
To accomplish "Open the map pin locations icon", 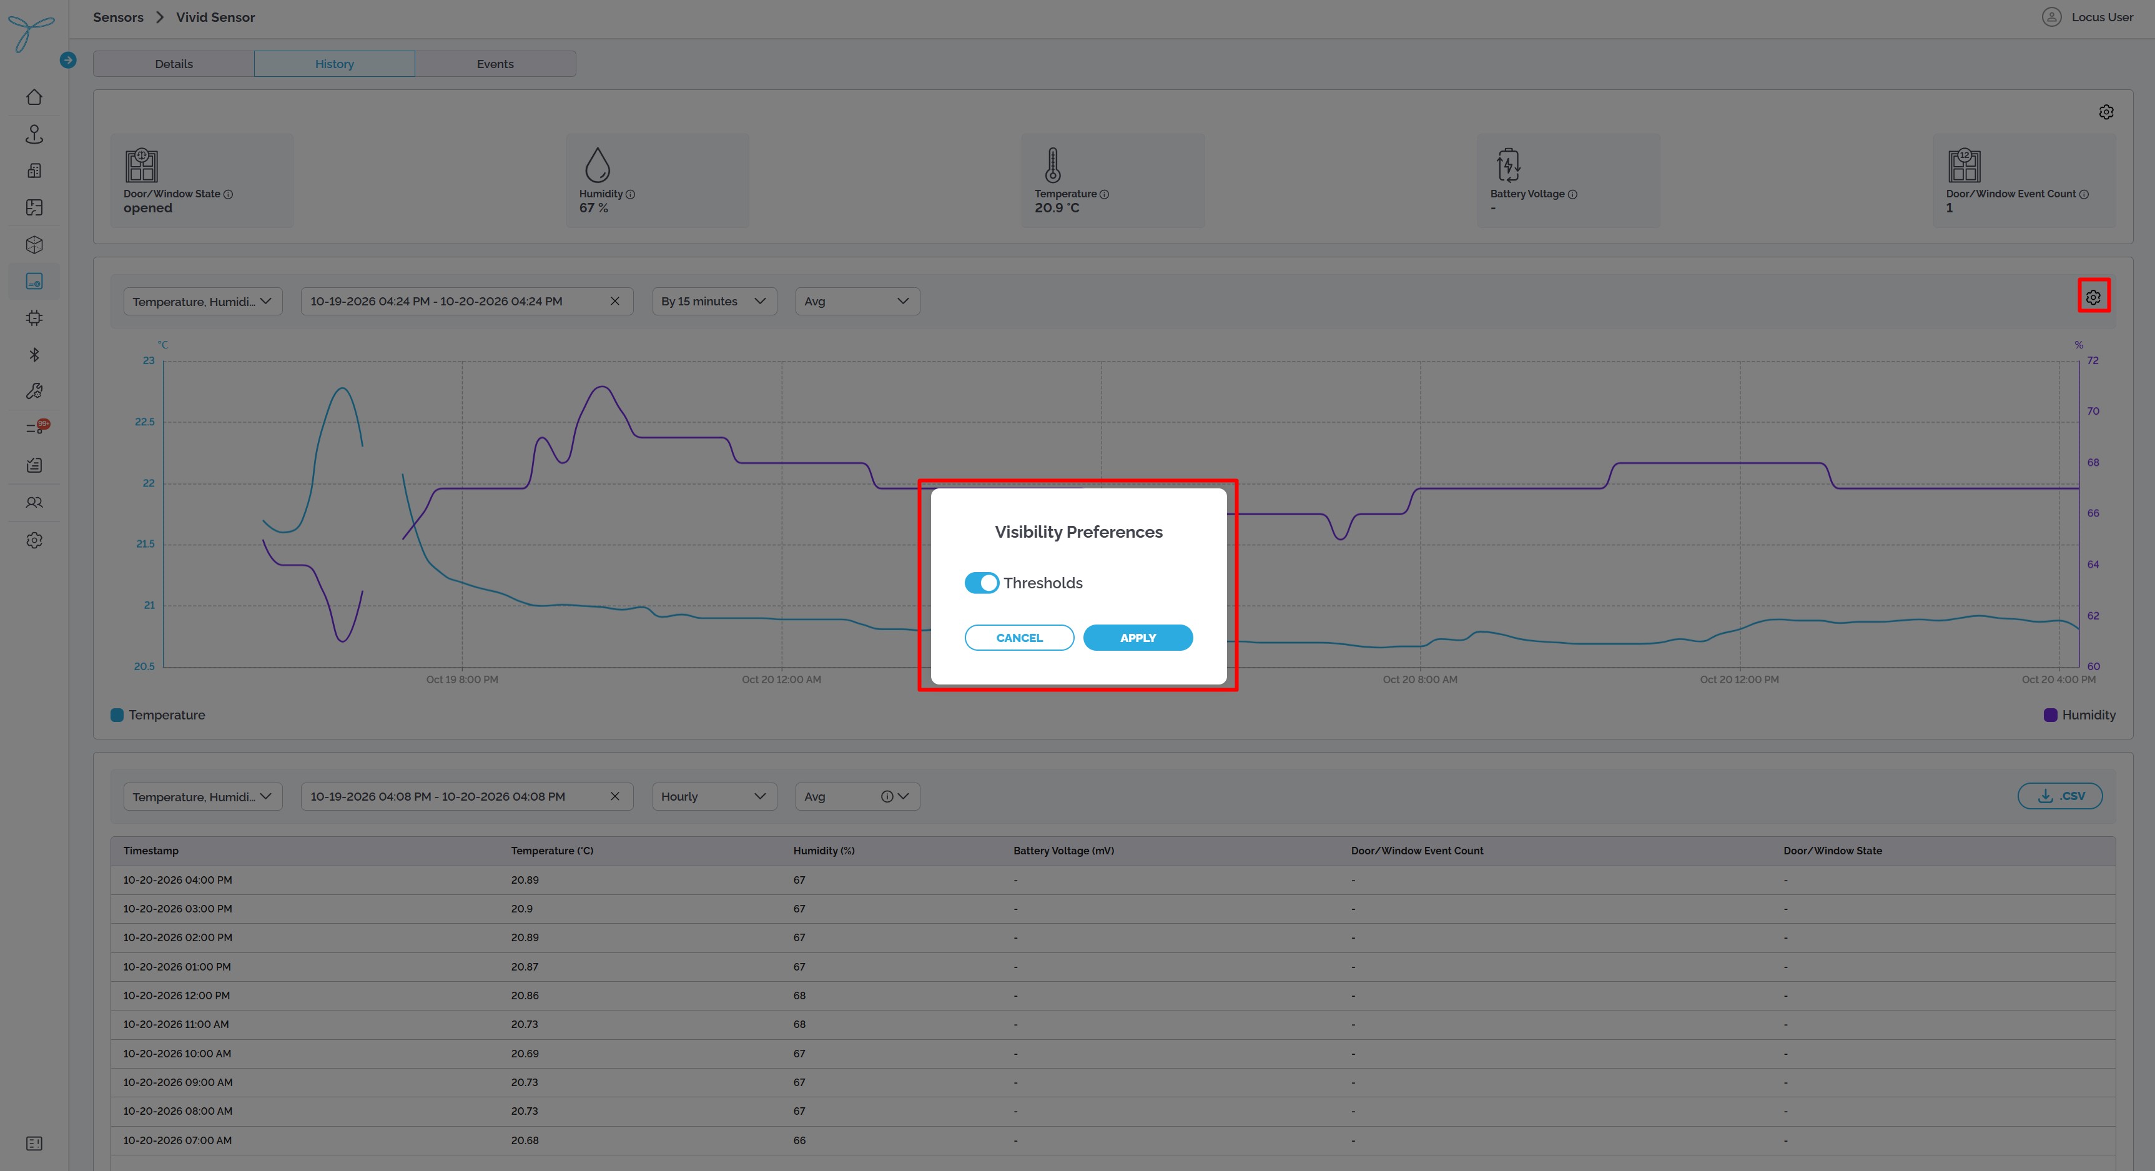I will click(x=34, y=134).
